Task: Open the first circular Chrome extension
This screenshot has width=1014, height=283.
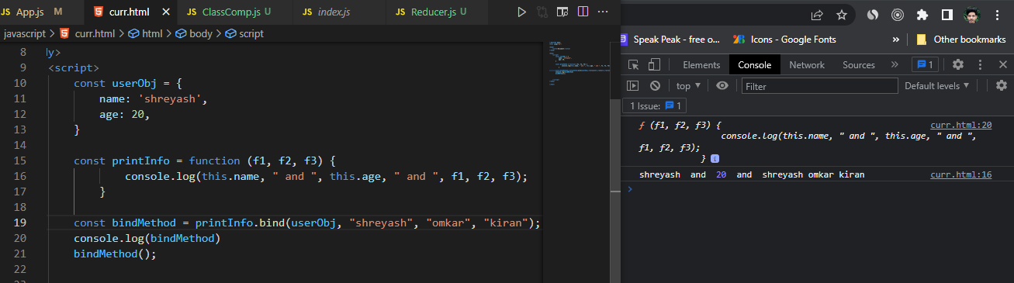Action: tap(872, 15)
